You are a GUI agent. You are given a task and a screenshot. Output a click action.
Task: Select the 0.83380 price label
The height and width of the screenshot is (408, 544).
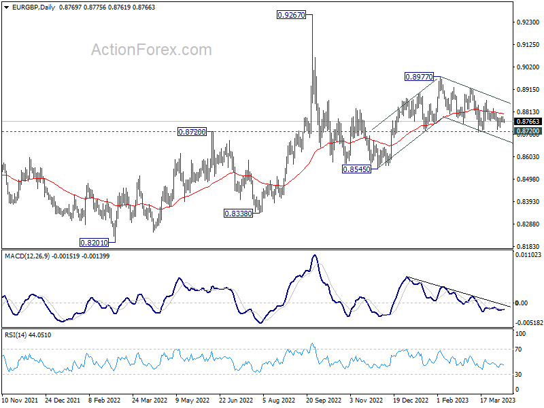[x=239, y=214]
